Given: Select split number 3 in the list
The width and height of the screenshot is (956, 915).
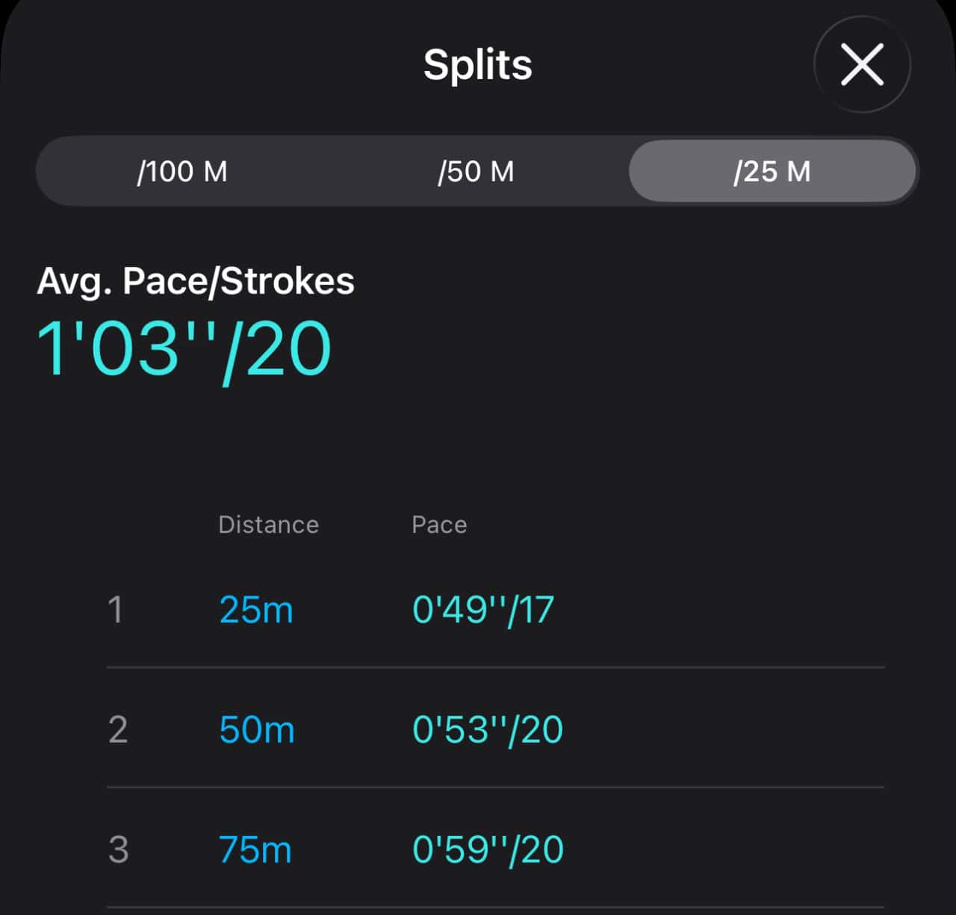Looking at the screenshot, I should (118, 849).
